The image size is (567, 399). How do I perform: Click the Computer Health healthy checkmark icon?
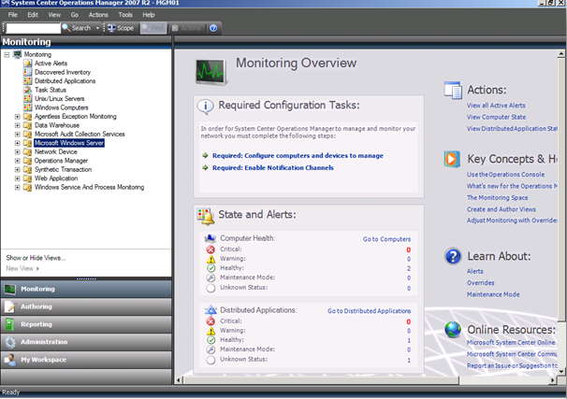pyautogui.click(x=211, y=268)
